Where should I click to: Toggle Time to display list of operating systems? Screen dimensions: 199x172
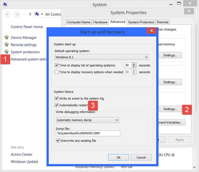pos(57,65)
